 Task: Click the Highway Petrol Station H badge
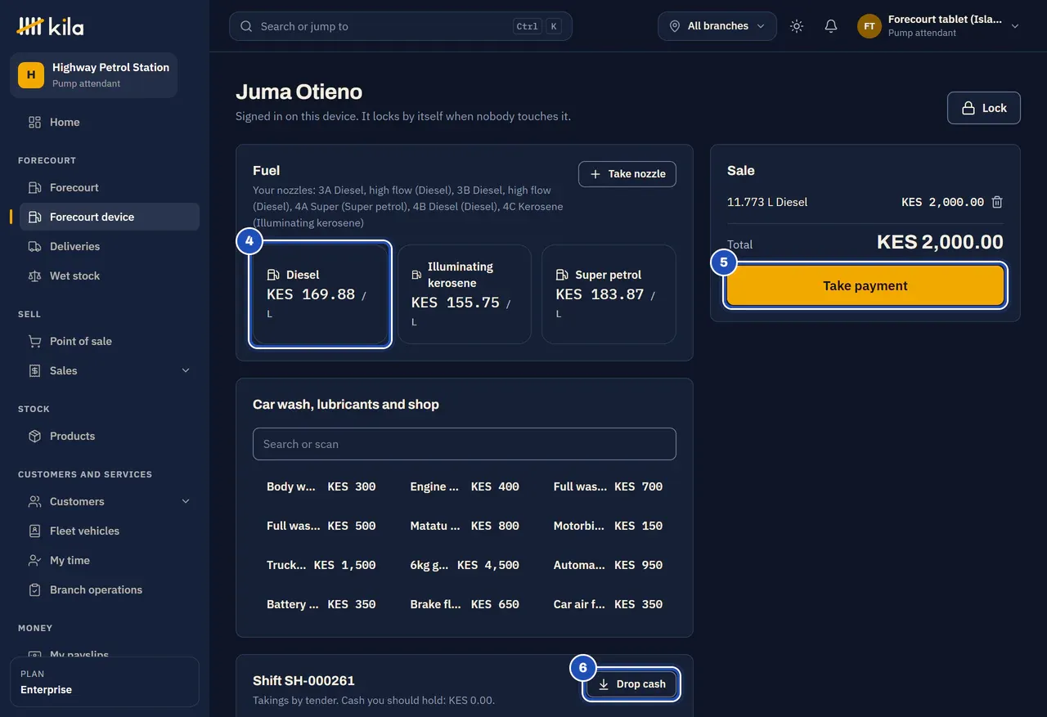click(x=31, y=75)
